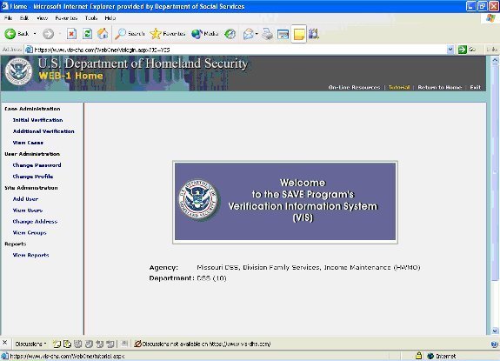Image resolution: width=500 pixels, height=361 pixels.
Task: Click the Change Password sidebar link
Action: (37, 165)
